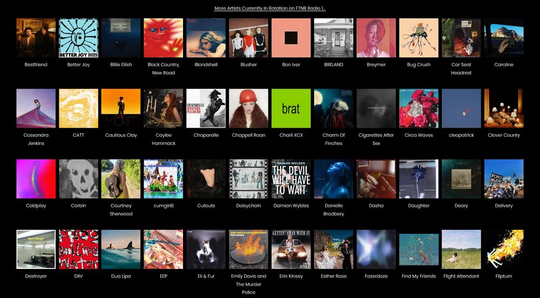
Task: Open the Dua Lipa shark fin cover
Action: click(121, 249)
